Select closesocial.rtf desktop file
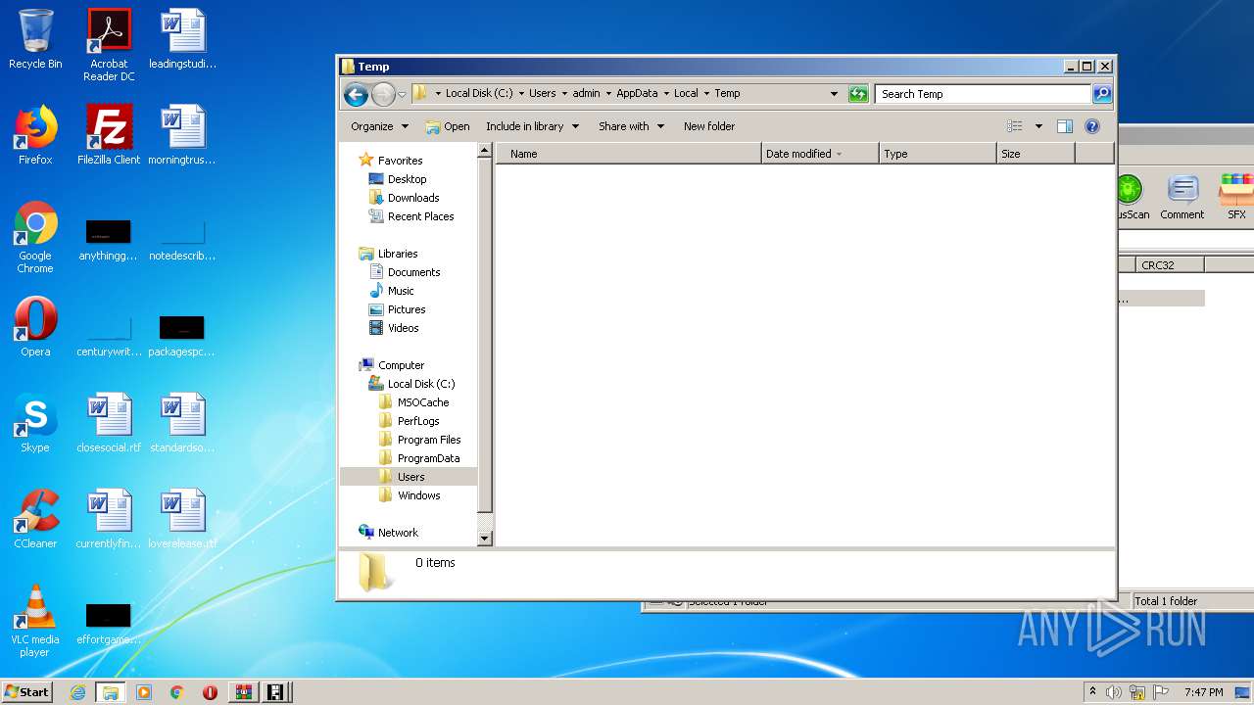This screenshot has height=705, width=1254. (109, 423)
